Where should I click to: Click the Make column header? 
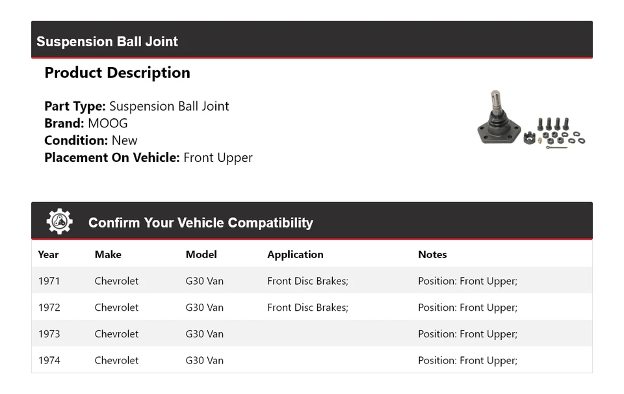click(108, 254)
